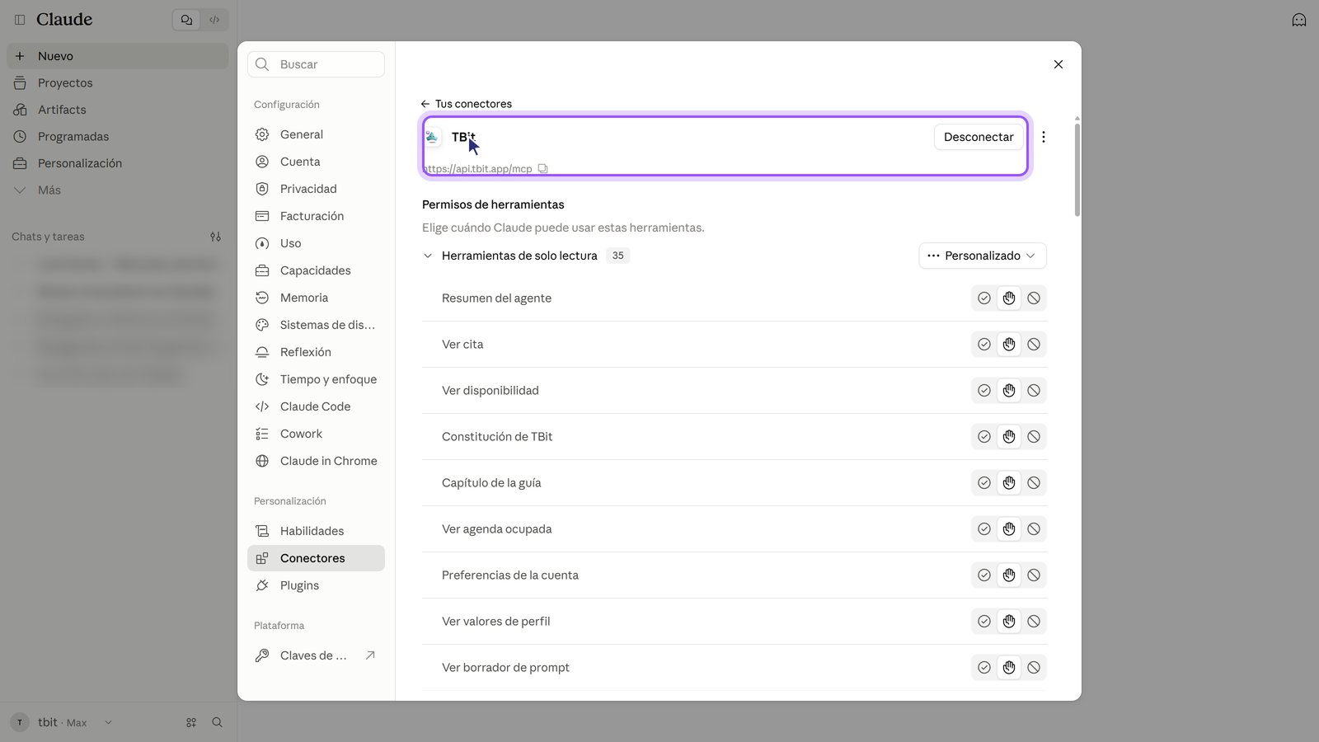
Task: Select Memoria in settings menu
Action: pos(316,298)
